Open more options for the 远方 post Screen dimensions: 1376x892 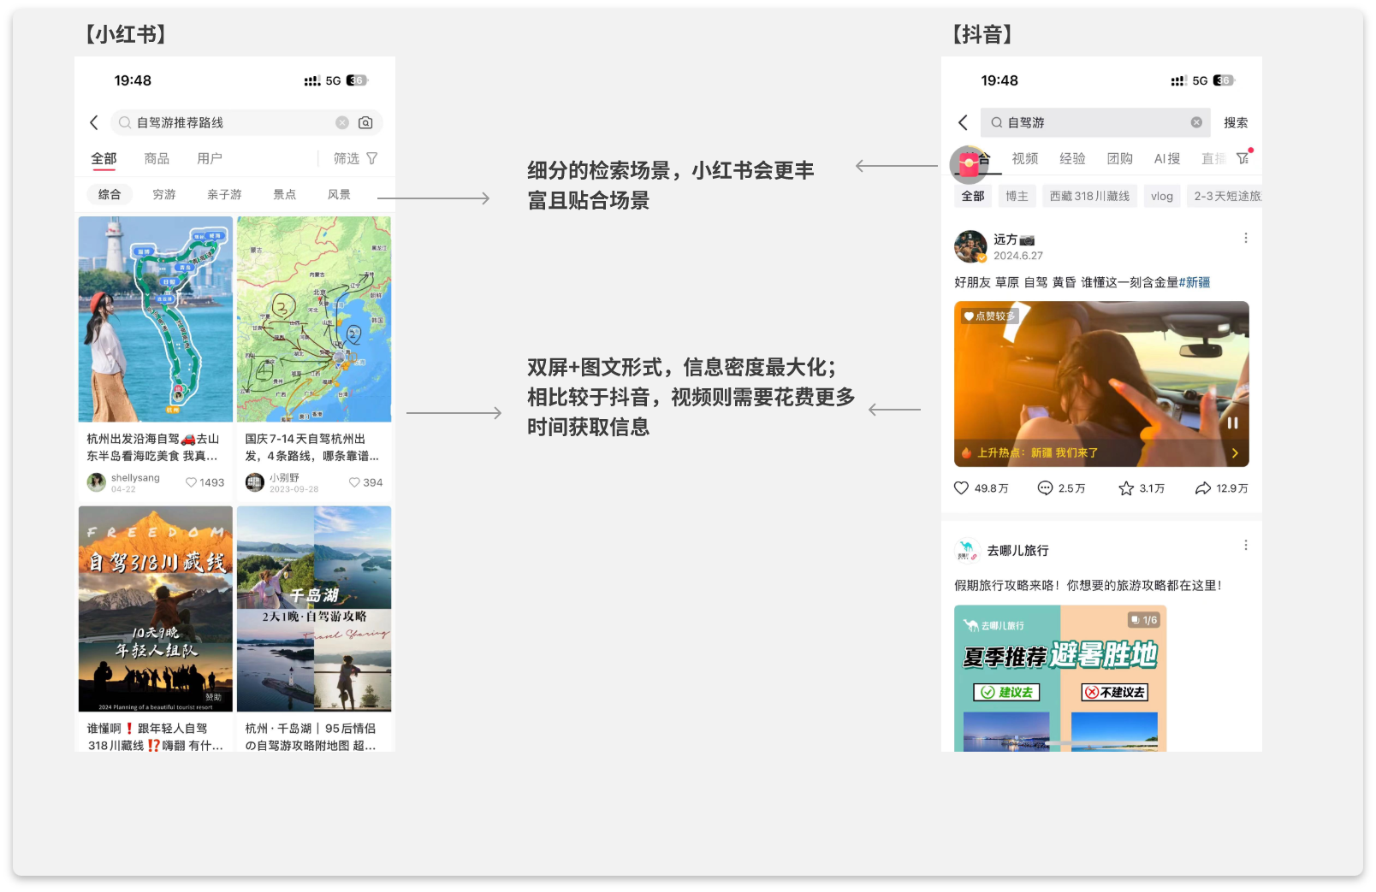click(1246, 238)
